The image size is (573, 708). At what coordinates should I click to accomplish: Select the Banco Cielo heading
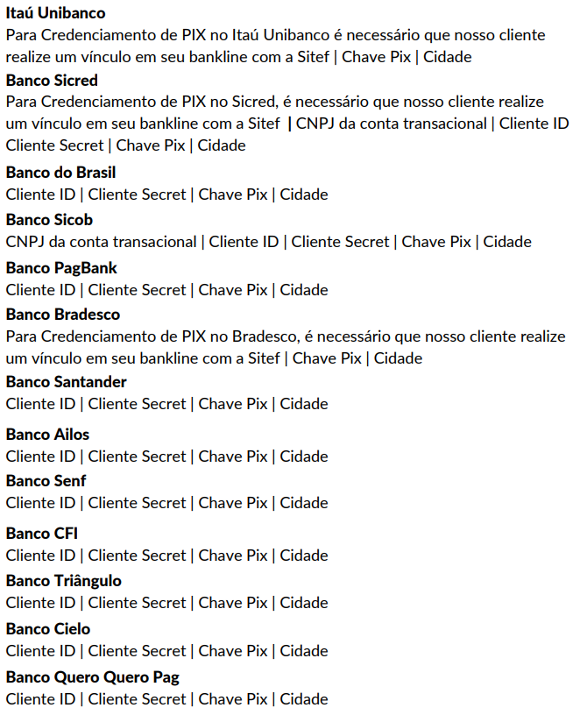[x=48, y=629]
